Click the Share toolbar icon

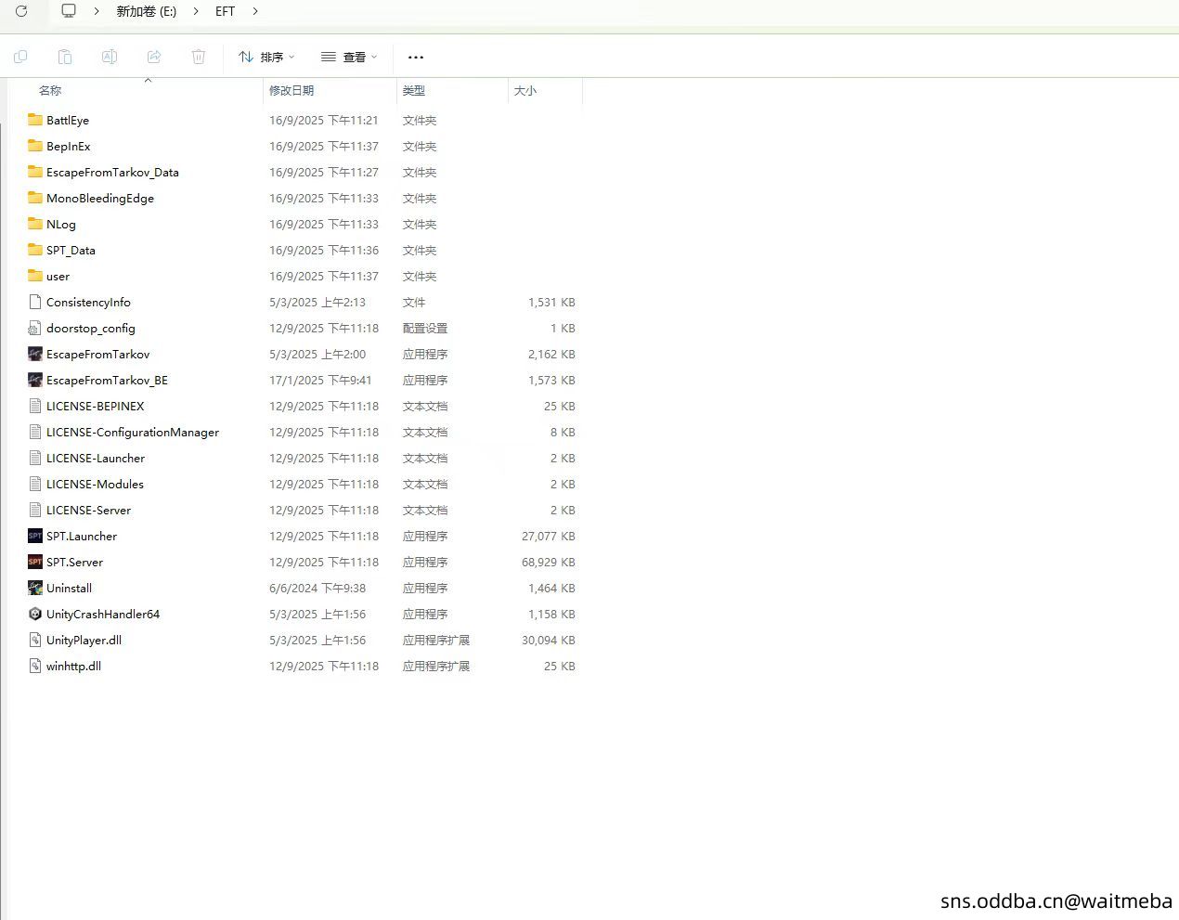(154, 57)
